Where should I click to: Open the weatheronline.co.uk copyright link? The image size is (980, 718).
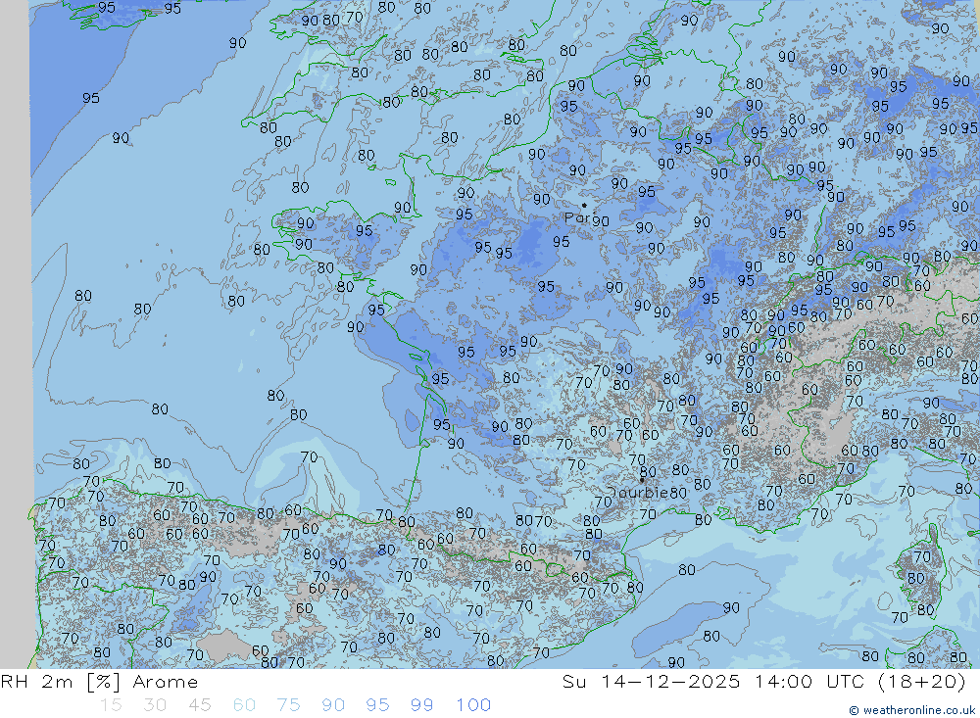(x=911, y=710)
